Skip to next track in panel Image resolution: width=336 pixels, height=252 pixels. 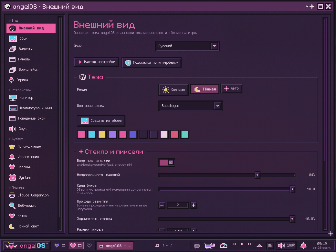249,244
